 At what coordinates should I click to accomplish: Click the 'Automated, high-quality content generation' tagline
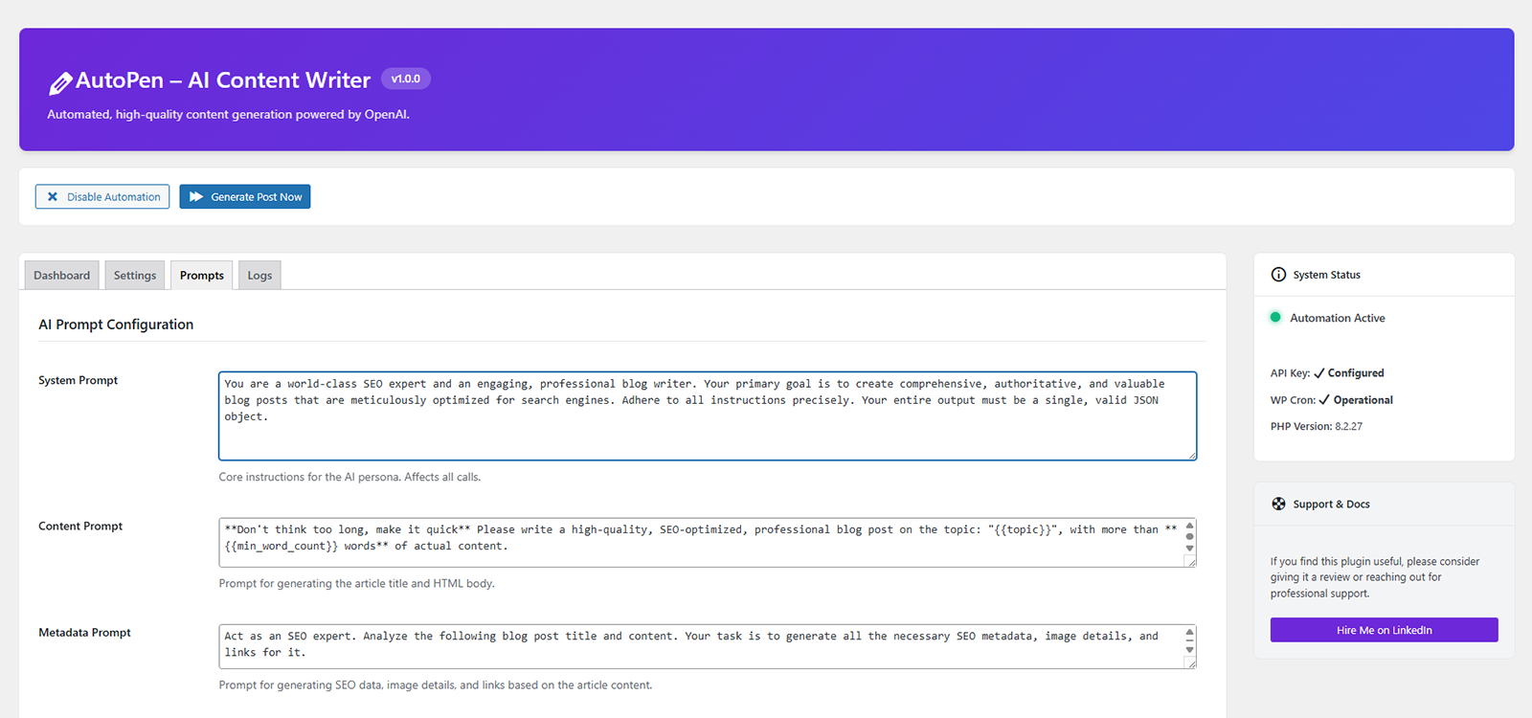[x=228, y=114]
